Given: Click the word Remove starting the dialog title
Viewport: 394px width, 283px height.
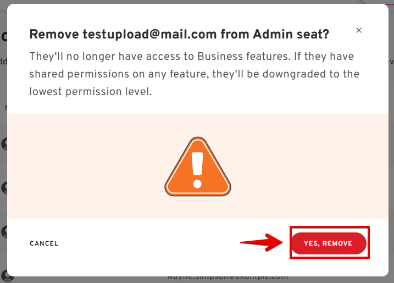Looking at the screenshot, I should pyautogui.click(x=54, y=35).
